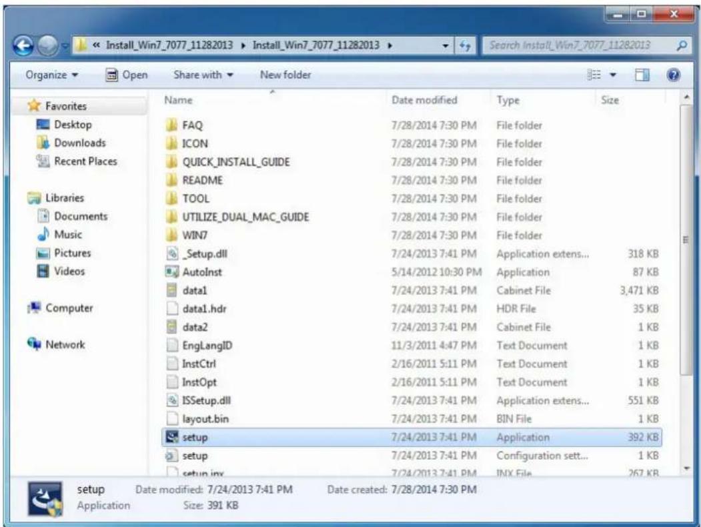Expand the address bar history dropdown
This screenshot has height=527, width=701.
446,45
